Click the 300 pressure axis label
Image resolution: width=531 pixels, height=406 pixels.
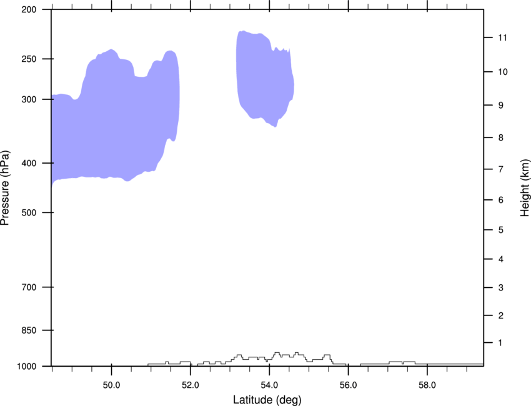coord(29,99)
